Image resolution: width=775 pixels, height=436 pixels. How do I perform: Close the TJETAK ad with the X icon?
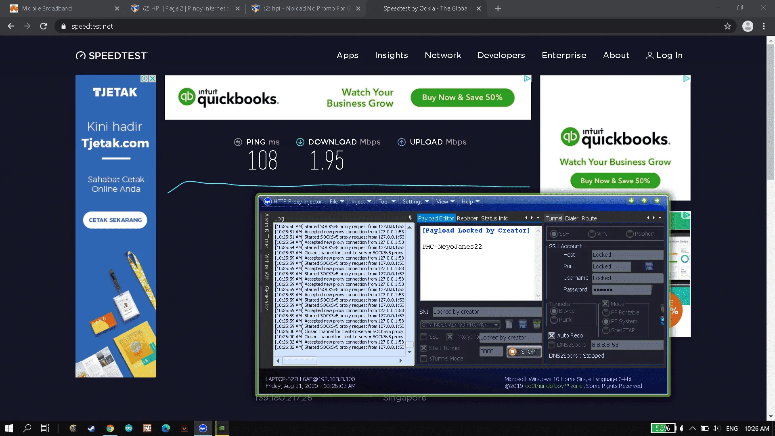click(x=152, y=79)
